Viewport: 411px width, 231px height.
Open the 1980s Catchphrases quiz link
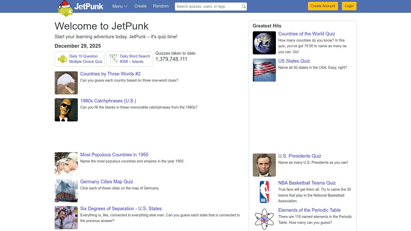(x=108, y=101)
